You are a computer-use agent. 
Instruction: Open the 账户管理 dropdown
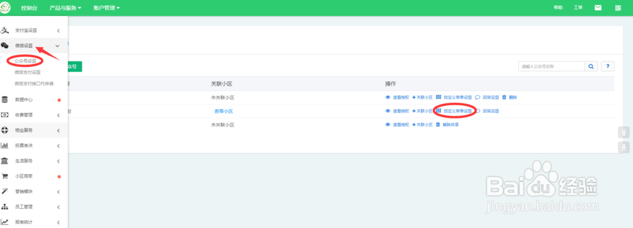click(x=106, y=8)
